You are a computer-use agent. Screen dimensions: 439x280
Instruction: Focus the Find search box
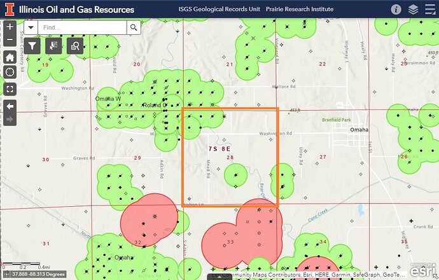pos(82,27)
